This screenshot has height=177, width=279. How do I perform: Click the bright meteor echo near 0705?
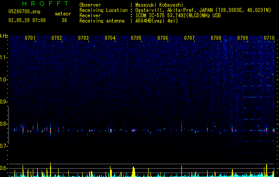coord(134,131)
